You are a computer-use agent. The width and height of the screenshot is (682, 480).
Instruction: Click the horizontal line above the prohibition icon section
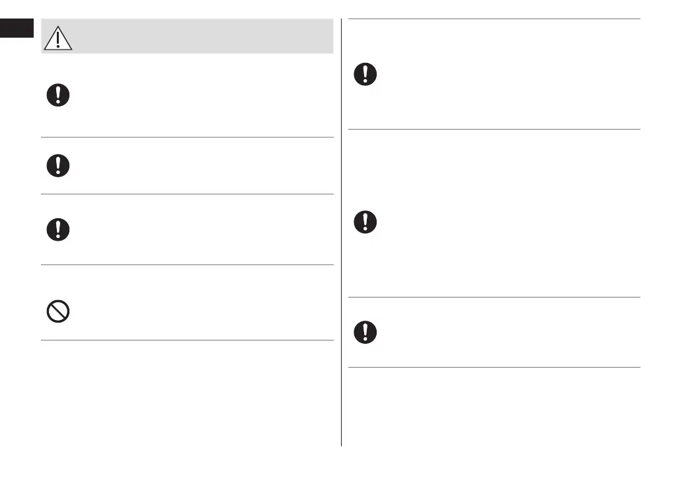(x=187, y=265)
